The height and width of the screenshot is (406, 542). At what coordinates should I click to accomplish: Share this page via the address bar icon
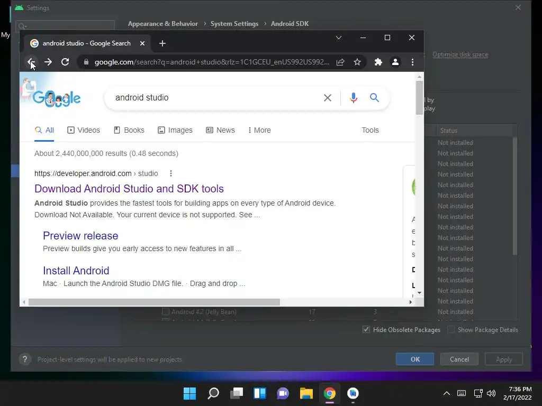(340, 62)
